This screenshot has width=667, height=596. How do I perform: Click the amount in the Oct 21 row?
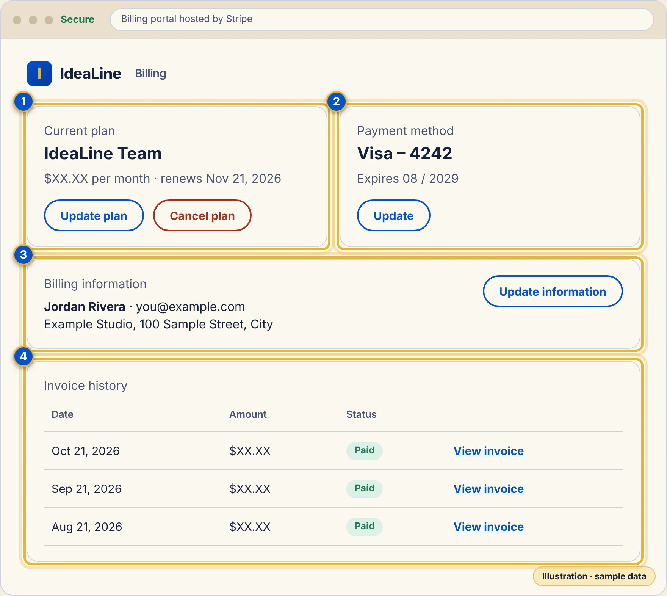click(250, 451)
